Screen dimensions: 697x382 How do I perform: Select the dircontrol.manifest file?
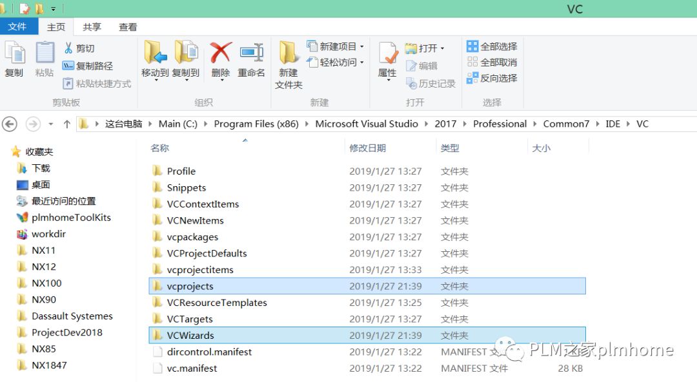pyautogui.click(x=367, y=352)
